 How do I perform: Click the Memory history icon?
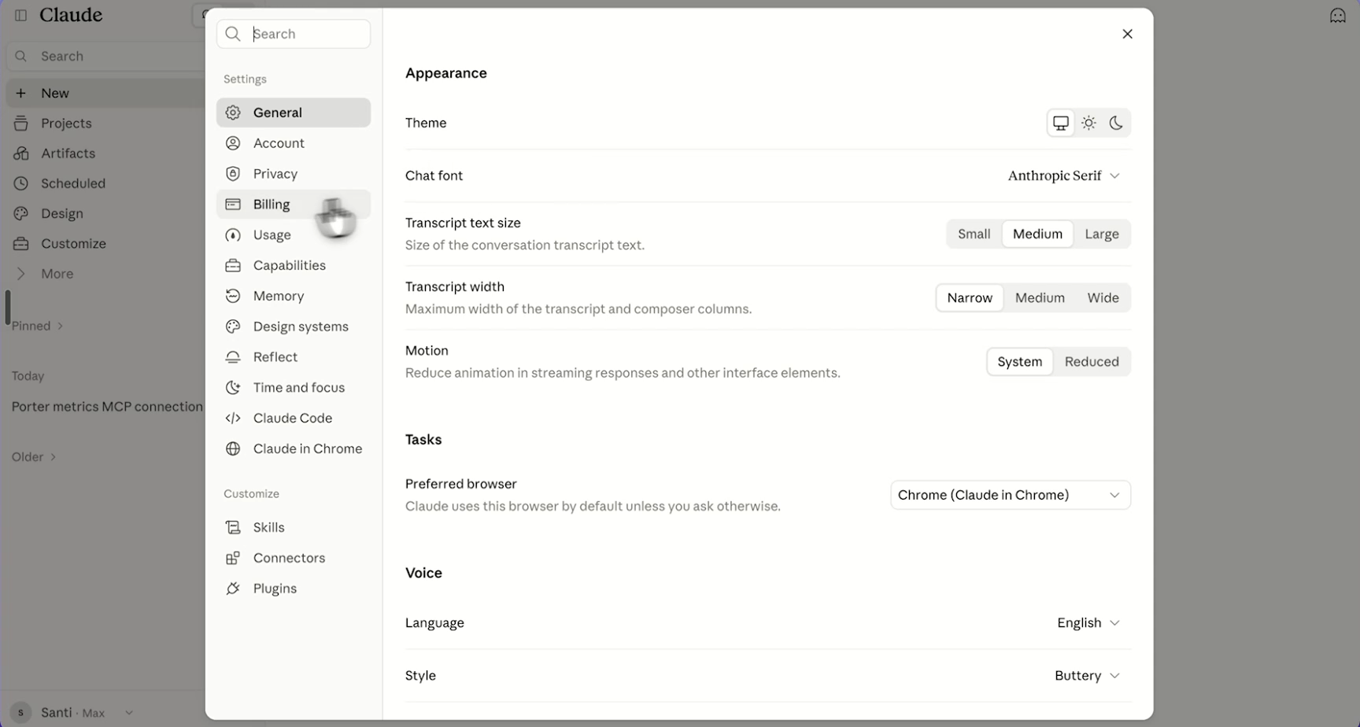[x=233, y=296]
